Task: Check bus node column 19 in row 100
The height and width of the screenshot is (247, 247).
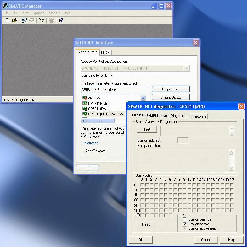Action: [232, 210]
